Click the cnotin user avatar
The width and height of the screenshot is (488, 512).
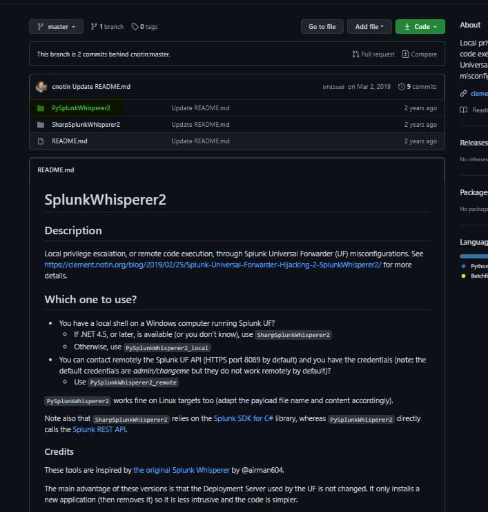point(41,87)
